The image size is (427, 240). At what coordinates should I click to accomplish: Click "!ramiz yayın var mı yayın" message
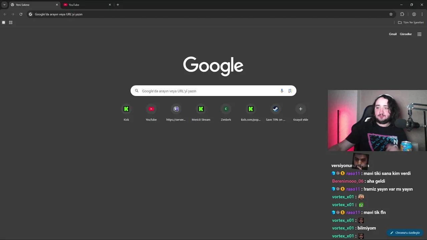(388, 189)
